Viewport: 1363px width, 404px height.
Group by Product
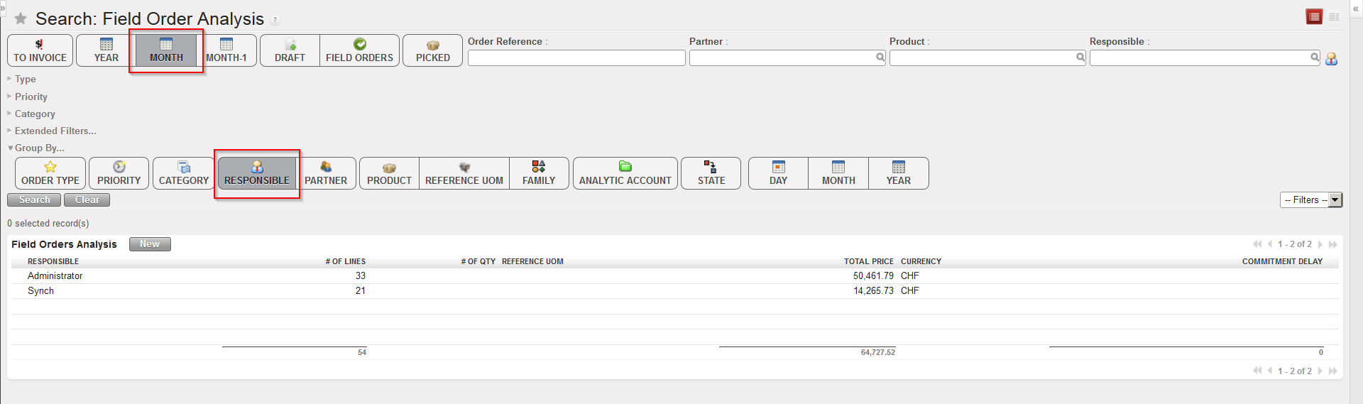coord(389,173)
